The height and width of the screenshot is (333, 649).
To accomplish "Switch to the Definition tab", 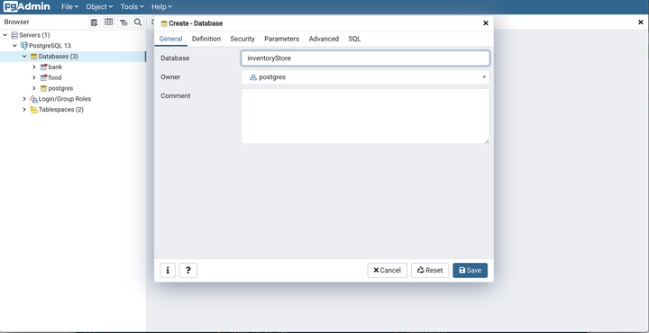I will (206, 39).
